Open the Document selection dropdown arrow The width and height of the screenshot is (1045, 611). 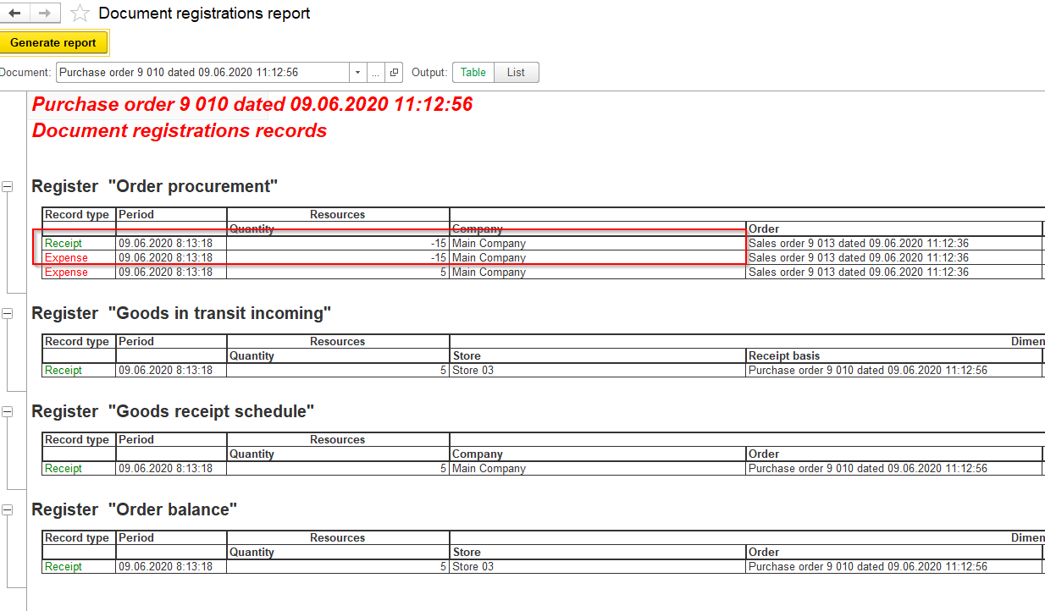click(357, 72)
